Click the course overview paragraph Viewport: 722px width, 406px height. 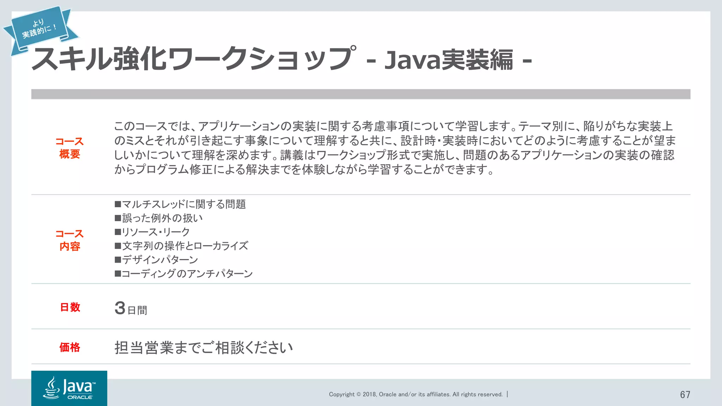[395, 148]
